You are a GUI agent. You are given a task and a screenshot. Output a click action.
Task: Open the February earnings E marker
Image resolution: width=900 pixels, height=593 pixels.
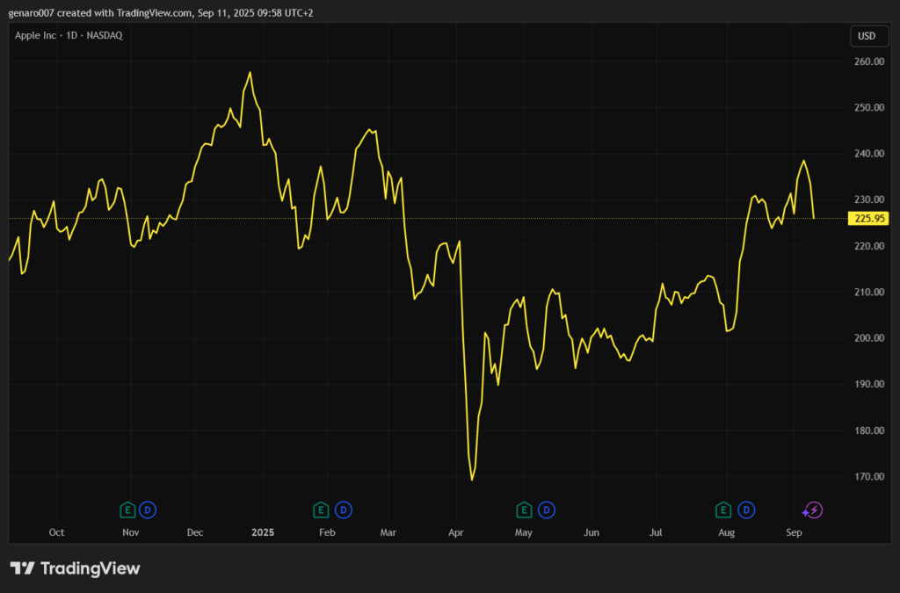pos(322,510)
